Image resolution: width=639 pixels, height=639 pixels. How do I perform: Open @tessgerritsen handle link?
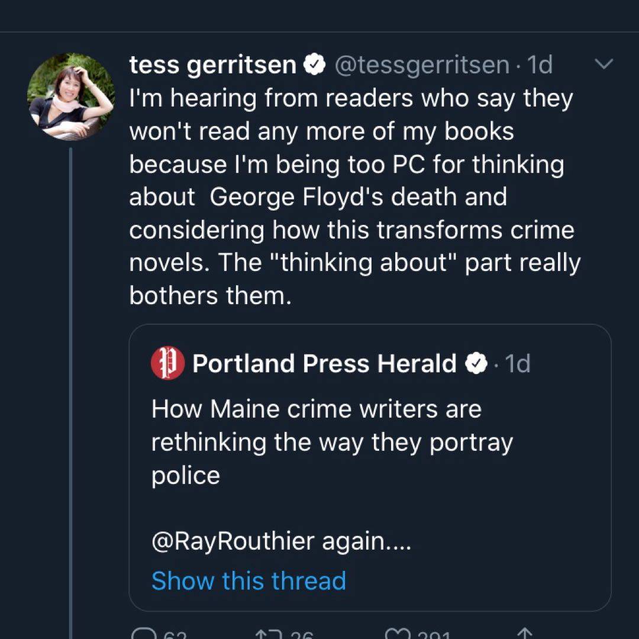pyautogui.click(x=422, y=64)
